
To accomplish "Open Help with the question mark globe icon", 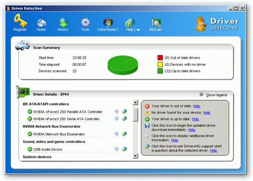I will (x=130, y=22).
